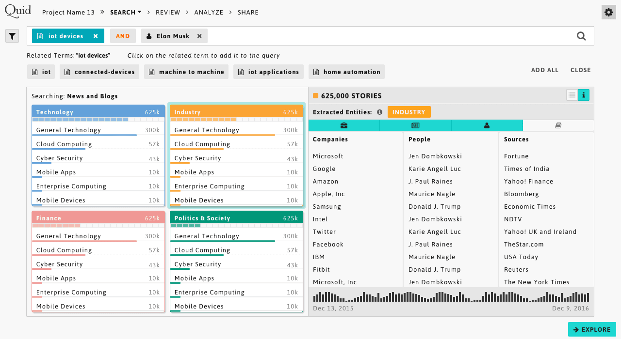The height and width of the screenshot is (339, 621).
Task: Go to the REVIEW step
Action: [168, 12]
